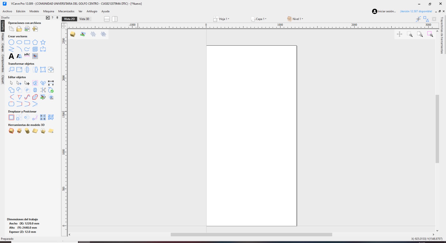The height and width of the screenshot is (243, 446).
Task: Click the Versión 12.507 disponible link
Action: tap(416, 11)
